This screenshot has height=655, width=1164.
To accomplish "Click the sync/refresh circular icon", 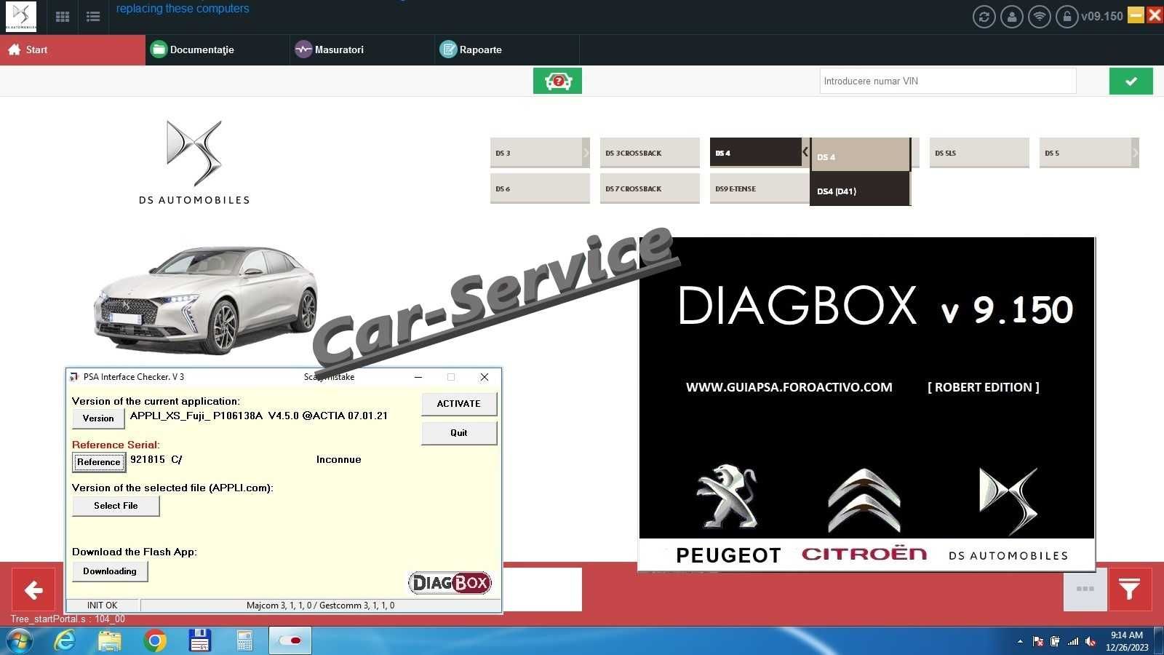I will [x=984, y=17].
